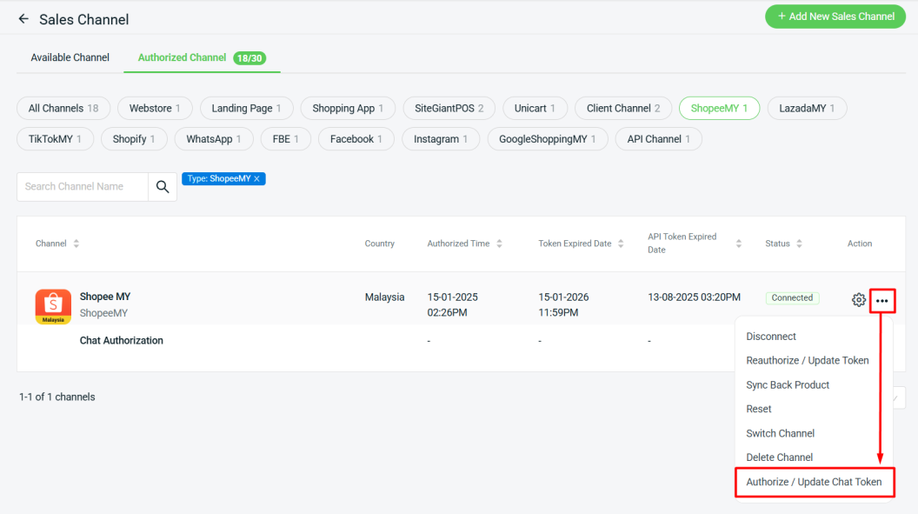Click the ShopeeMY subtitle under channel name
Viewport: 918px width, 514px height.
(x=103, y=313)
